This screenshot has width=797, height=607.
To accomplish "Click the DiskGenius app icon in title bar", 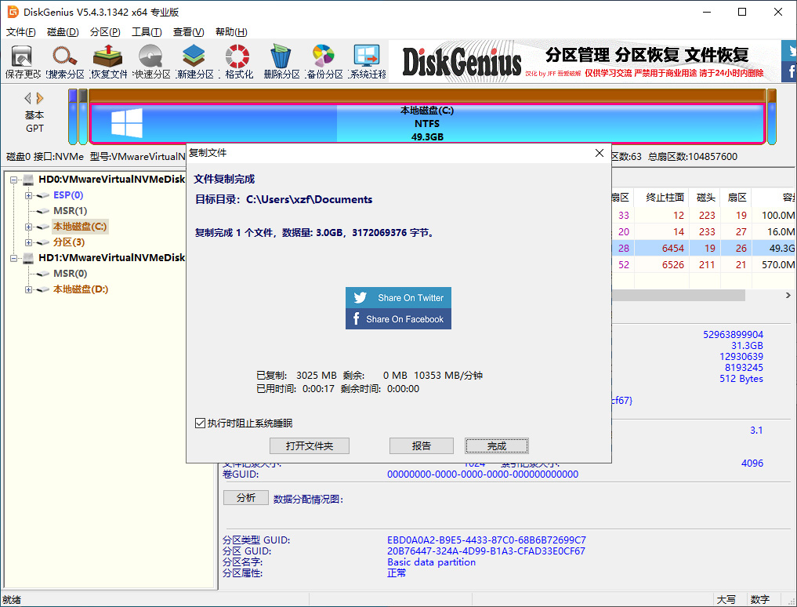I will tap(13, 12).
